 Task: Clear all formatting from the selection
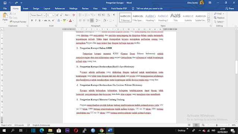[x=74, y=15]
